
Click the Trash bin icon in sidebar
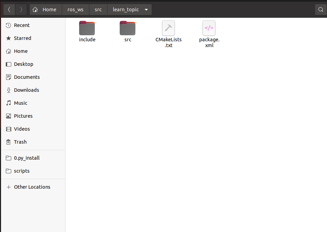point(9,142)
